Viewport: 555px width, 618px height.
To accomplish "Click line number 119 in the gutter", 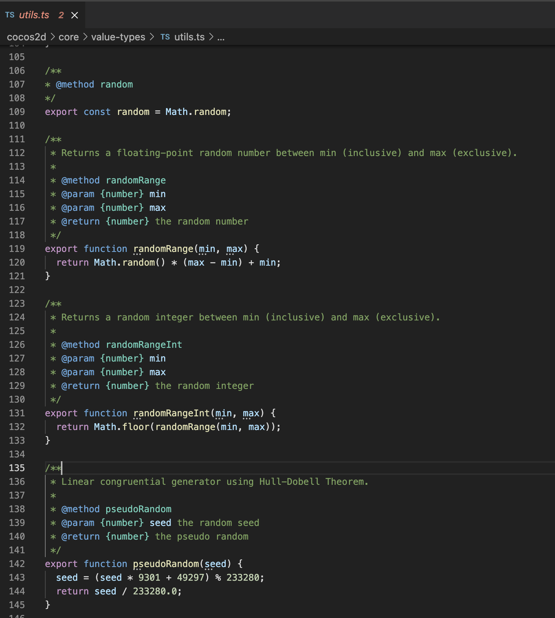I will [x=17, y=249].
